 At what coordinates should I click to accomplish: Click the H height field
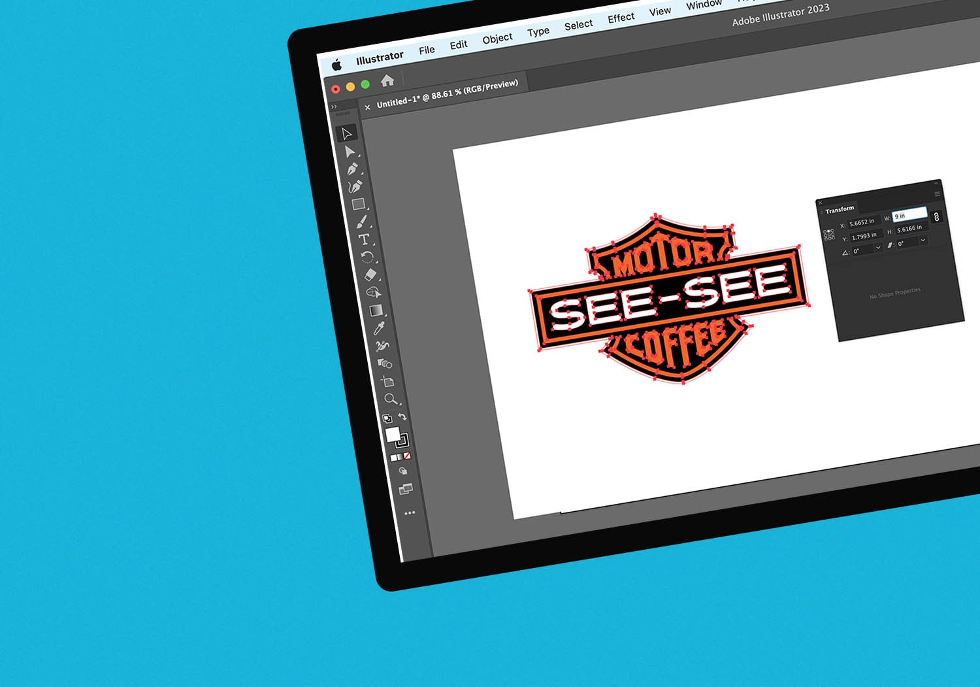pyautogui.click(x=912, y=228)
